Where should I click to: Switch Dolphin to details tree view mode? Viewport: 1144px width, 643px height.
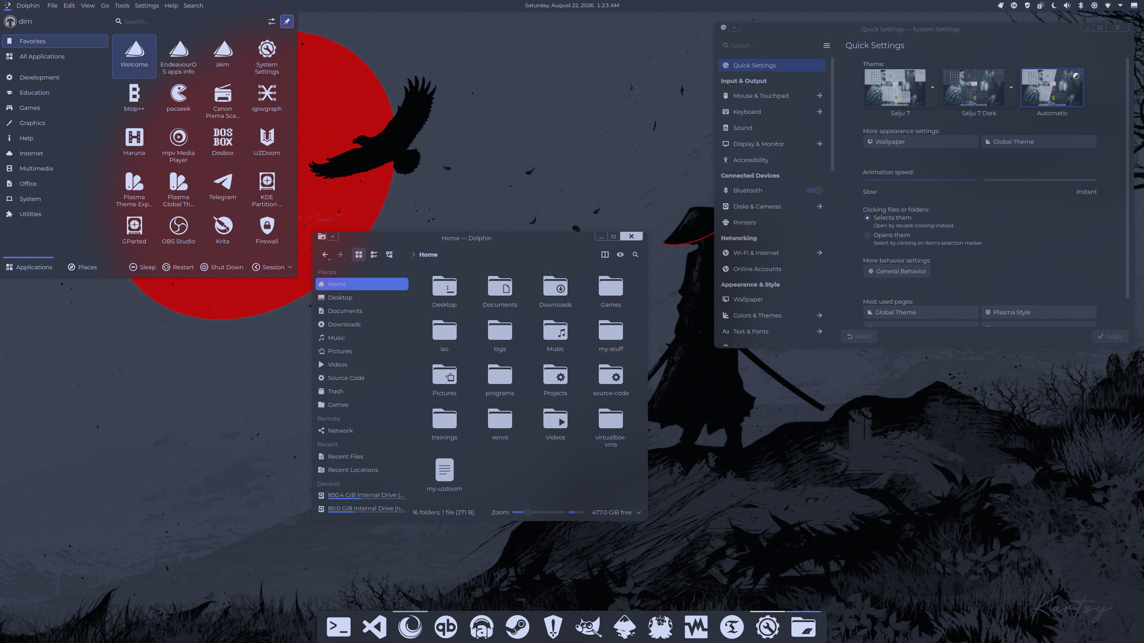[390, 255]
